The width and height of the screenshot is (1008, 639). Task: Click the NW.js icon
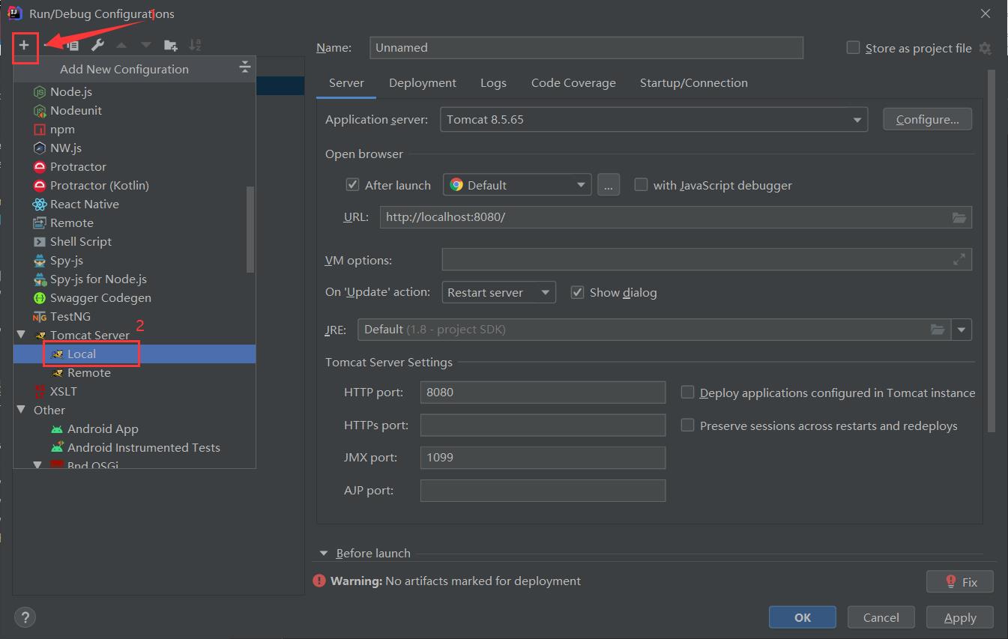coord(40,148)
